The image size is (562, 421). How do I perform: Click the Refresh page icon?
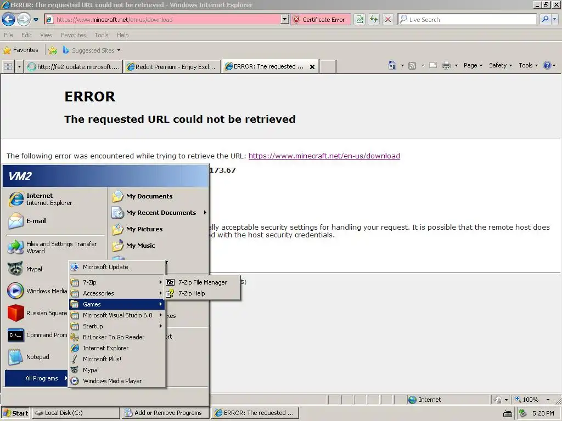pyautogui.click(x=374, y=20)
